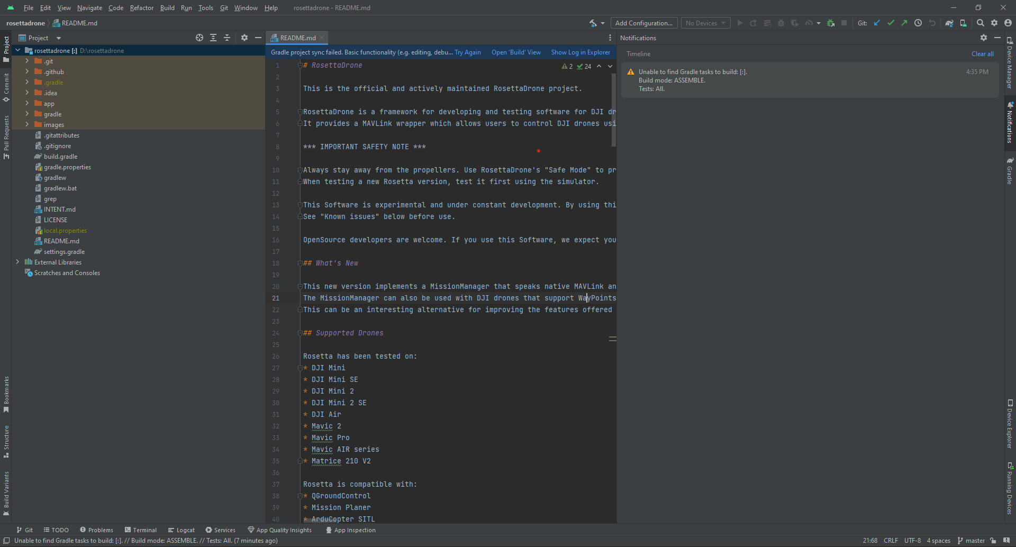
Task: Open the Git menu
Action: (224, 8)
